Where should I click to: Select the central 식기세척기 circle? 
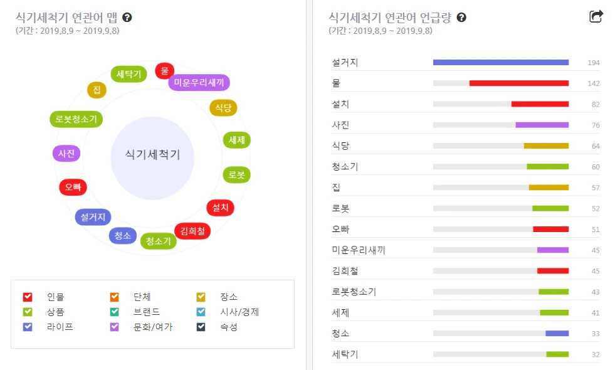pos(152,155)
